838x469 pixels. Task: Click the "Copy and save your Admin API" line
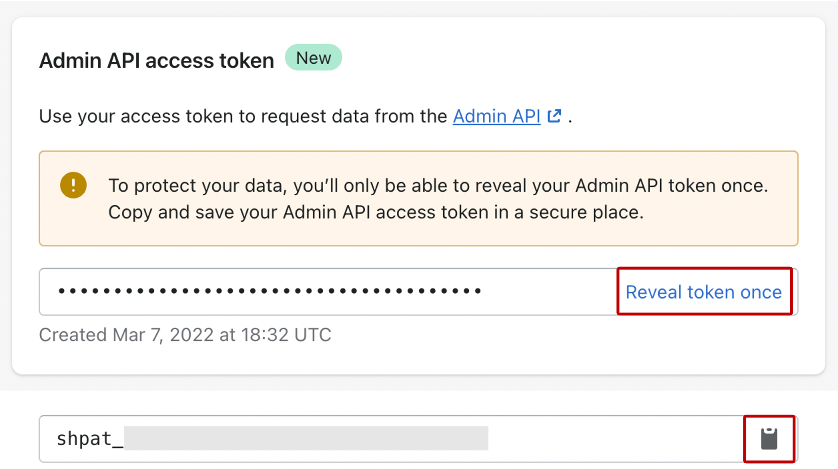pos(376,212)
